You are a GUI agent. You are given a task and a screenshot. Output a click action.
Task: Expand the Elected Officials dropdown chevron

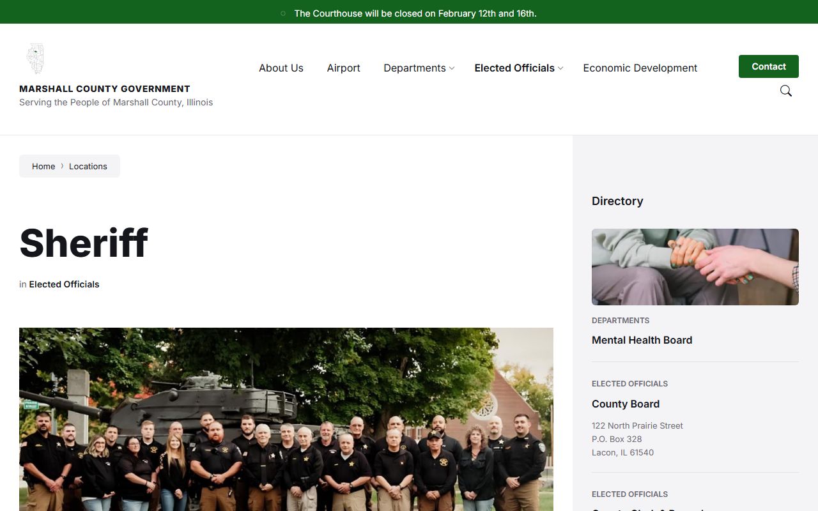coord(560,68)
